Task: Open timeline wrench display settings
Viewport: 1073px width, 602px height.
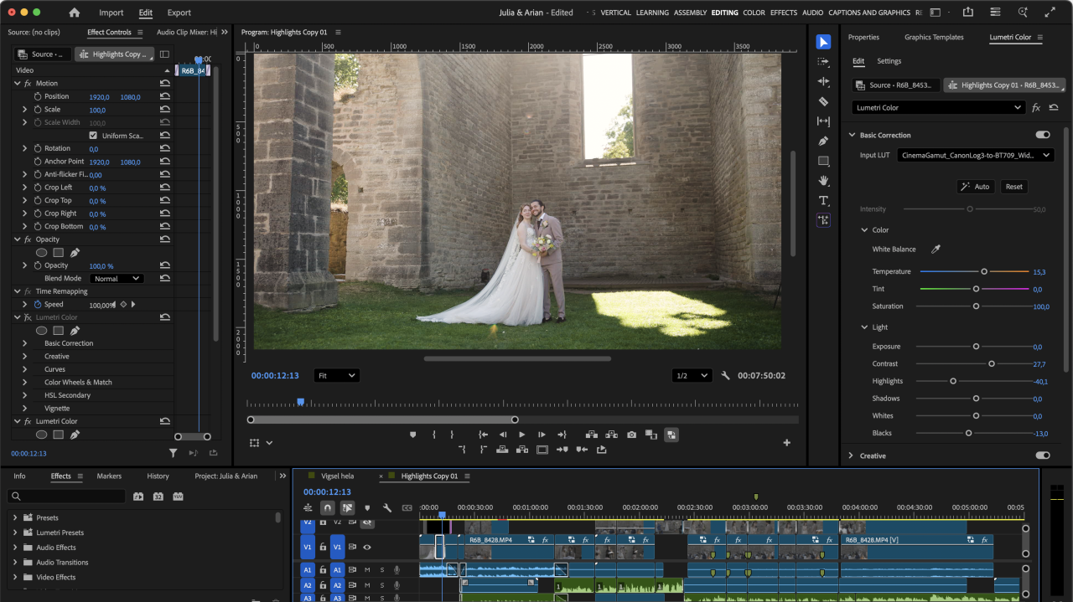Action: (x=387, y=508)
